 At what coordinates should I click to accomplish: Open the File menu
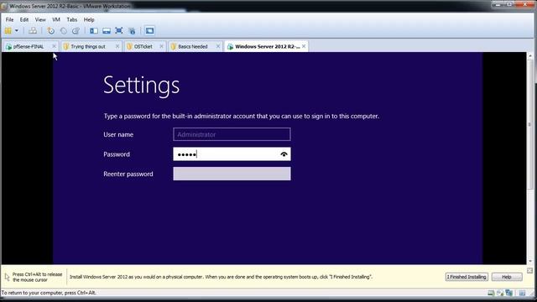9,20
